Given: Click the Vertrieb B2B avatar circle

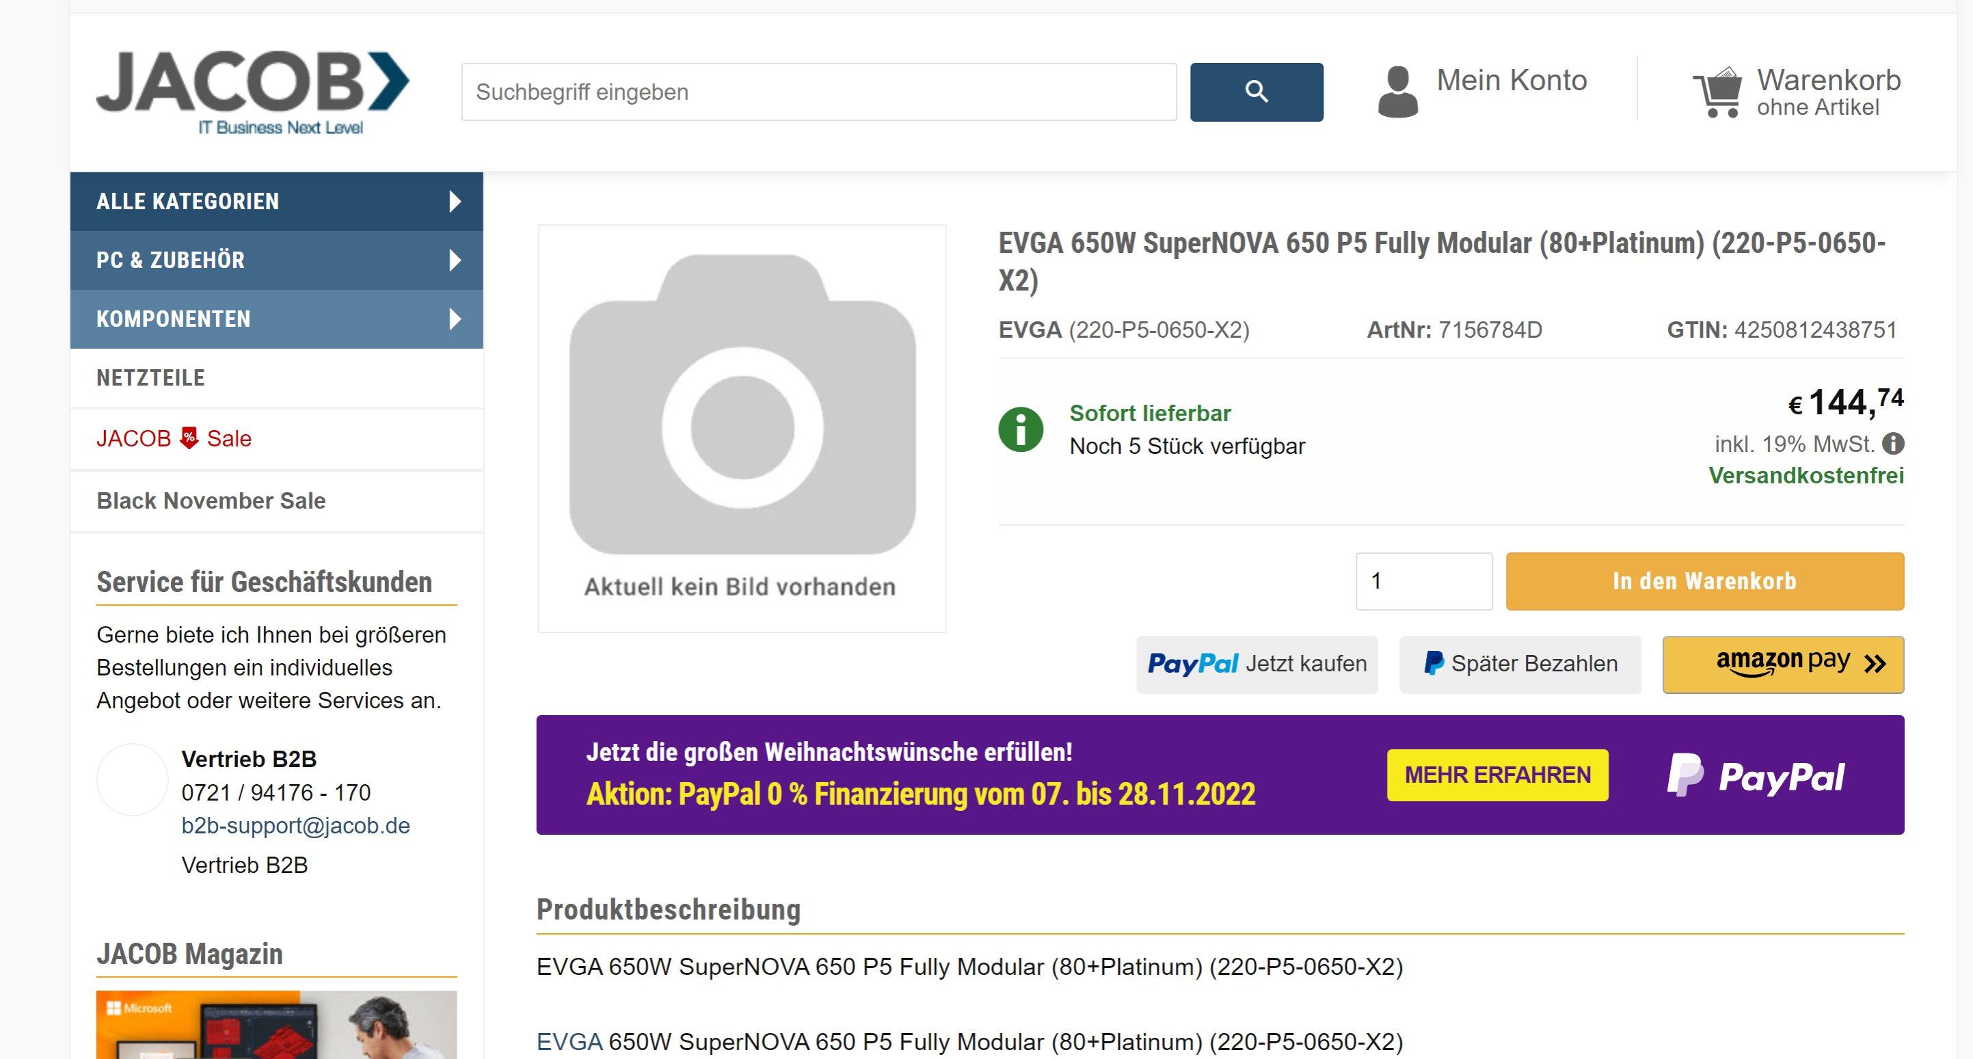Looking at the screenshot, I should point(133,779).
